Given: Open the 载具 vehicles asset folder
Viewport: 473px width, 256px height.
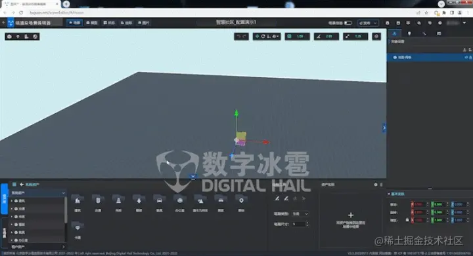Looking at the screenshot, I should (160, 203).
